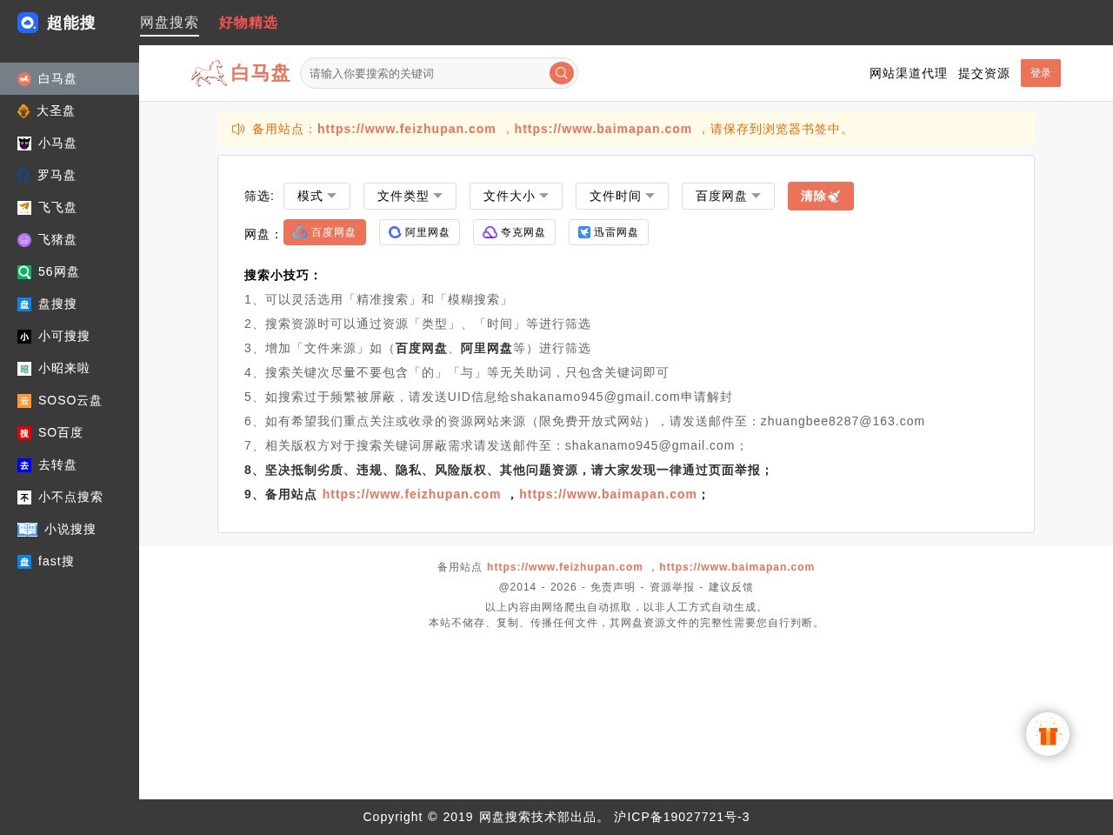
Task: Open the orange gift floating icon
Action: click(1047, 733)
